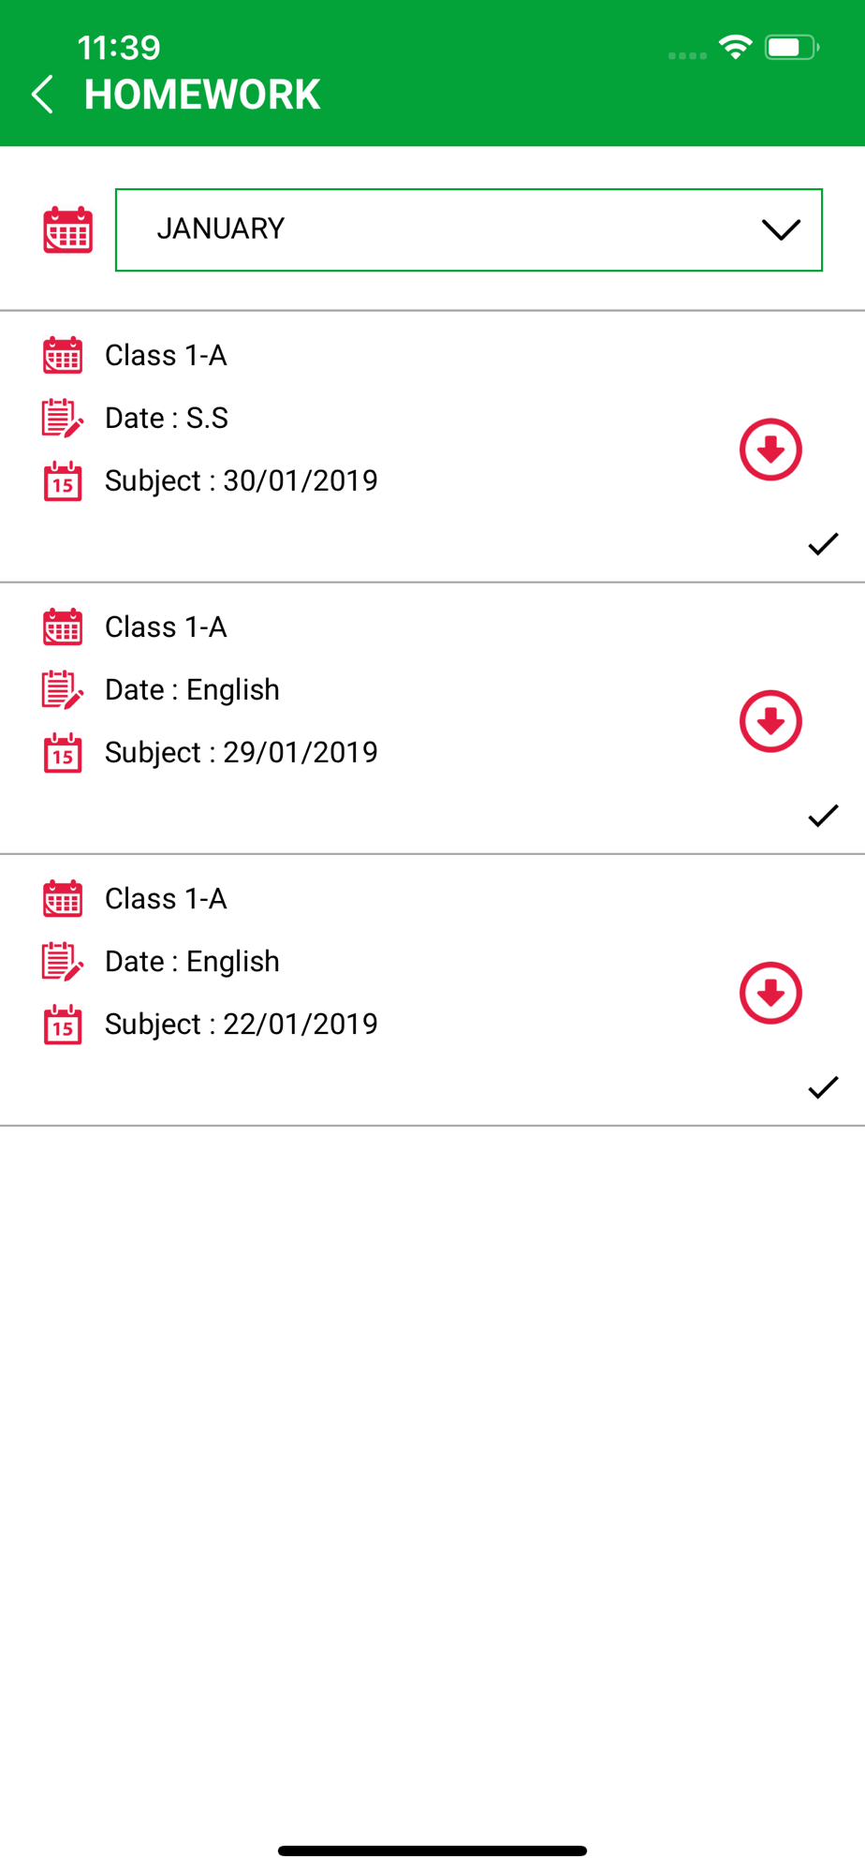Tap the 15 calendar icon beside 29/01/2019
The width and height of the screenshot is (865, 1873).
pos(63,752)
